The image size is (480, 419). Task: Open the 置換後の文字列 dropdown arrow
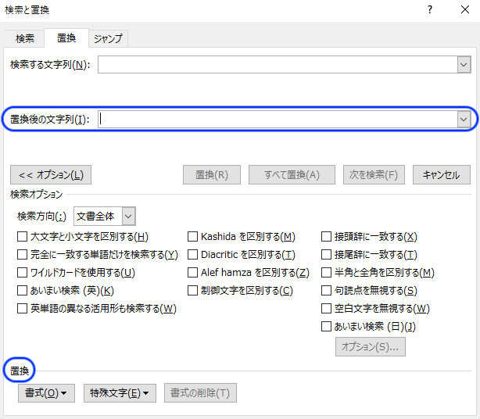464,120
